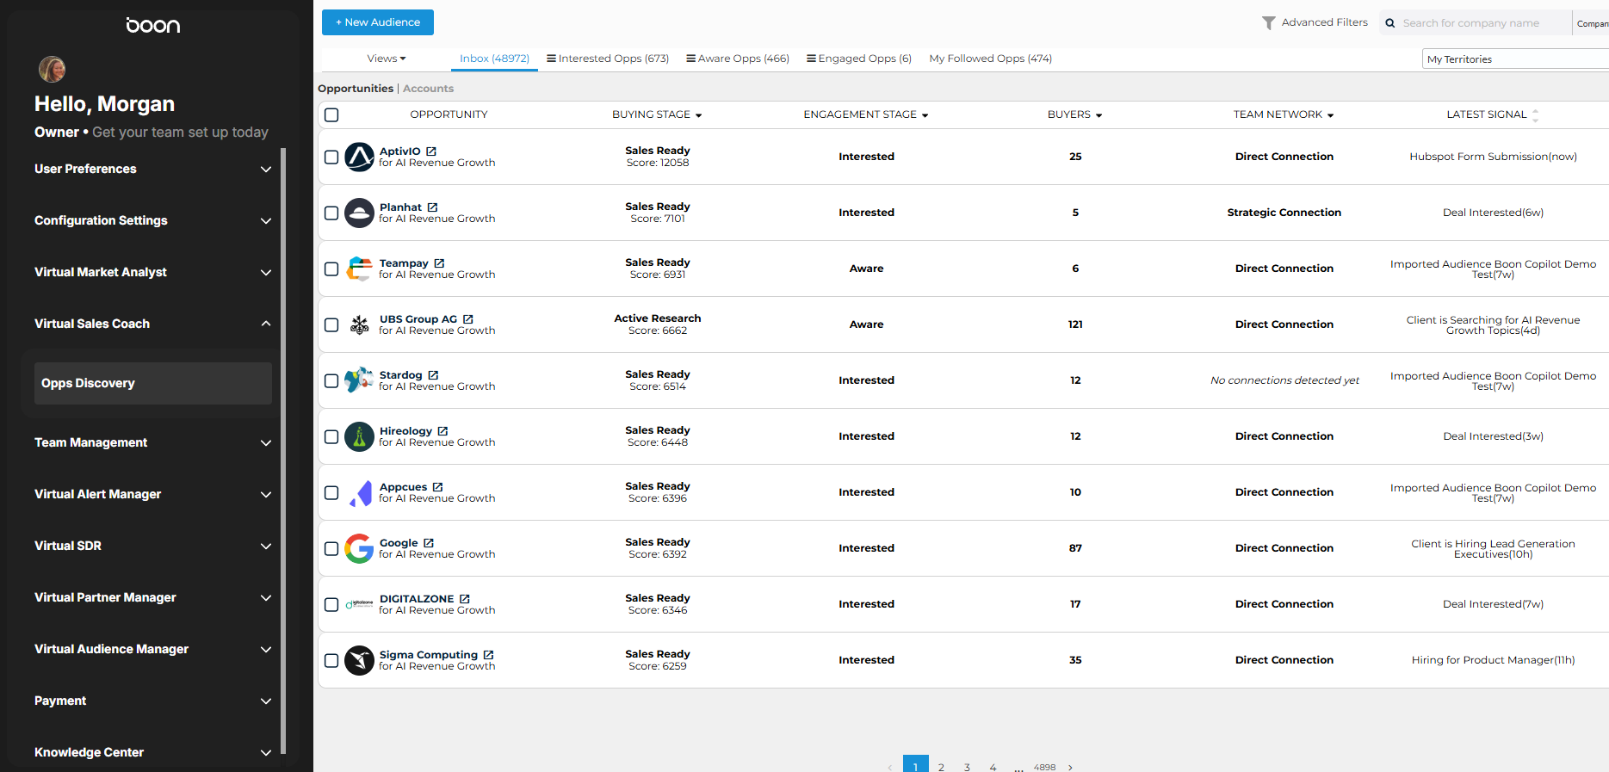Open Stardog external link icon
Screen dimensions: 1609x772
(x=433, y=375)
